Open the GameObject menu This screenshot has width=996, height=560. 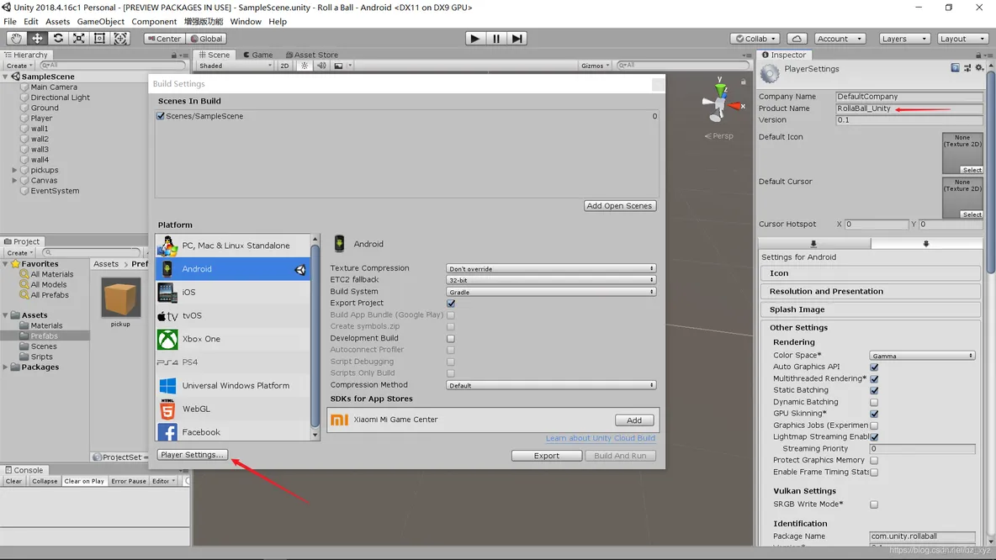(100, 22)
